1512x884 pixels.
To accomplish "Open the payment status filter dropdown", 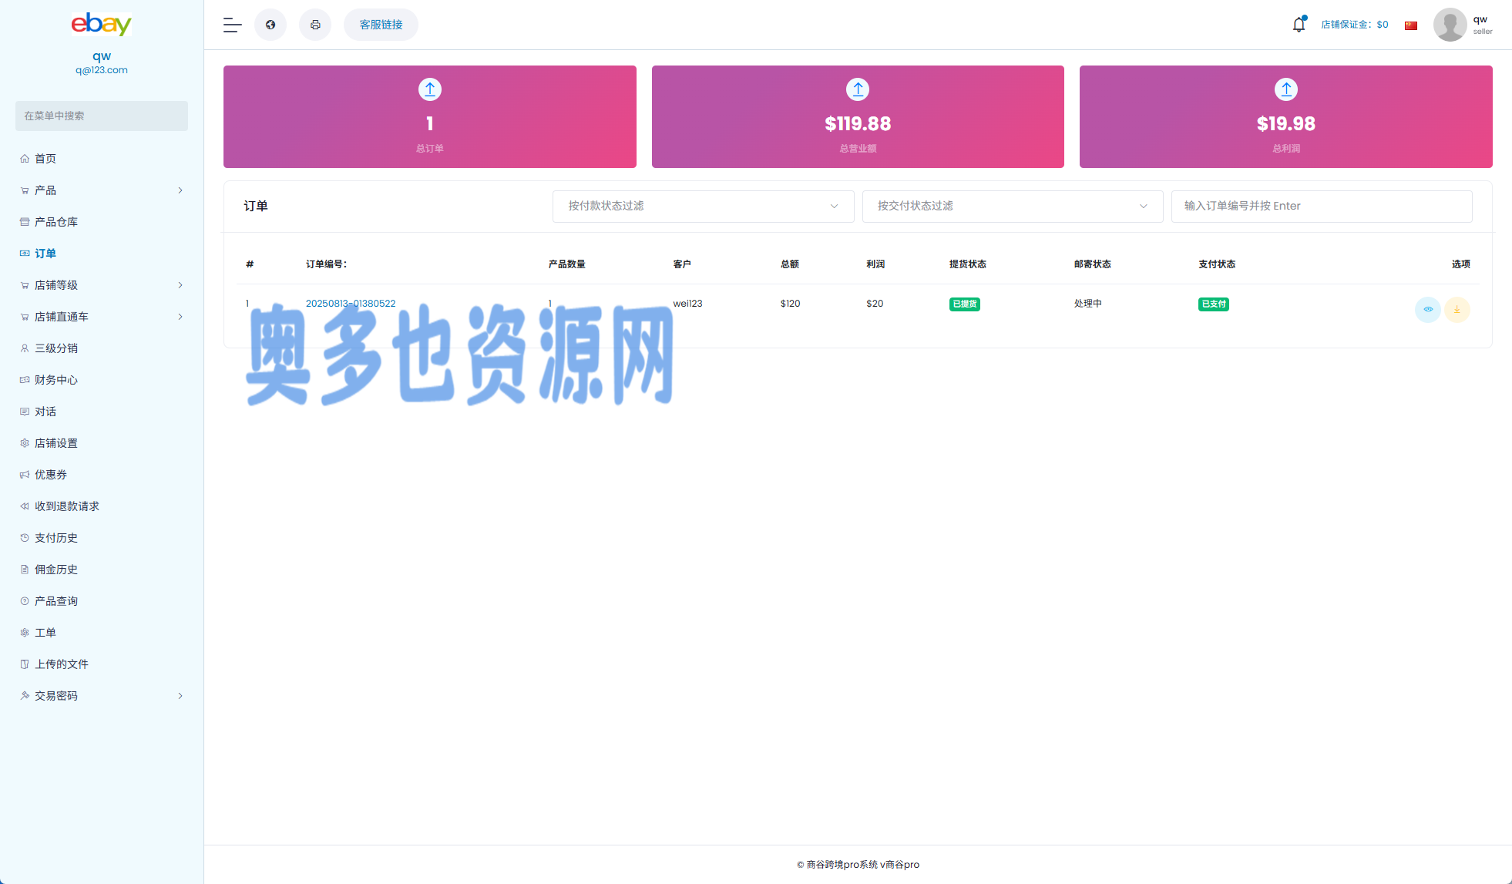I will (703, 206).
